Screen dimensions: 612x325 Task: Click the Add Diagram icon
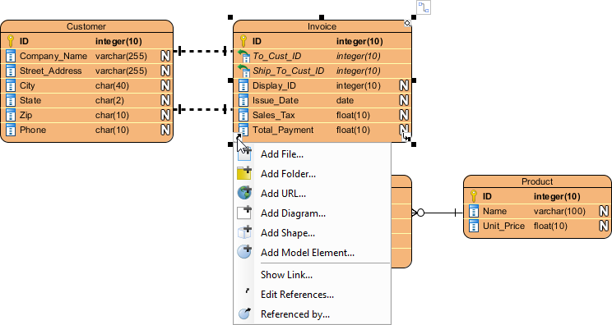[244, 213]
